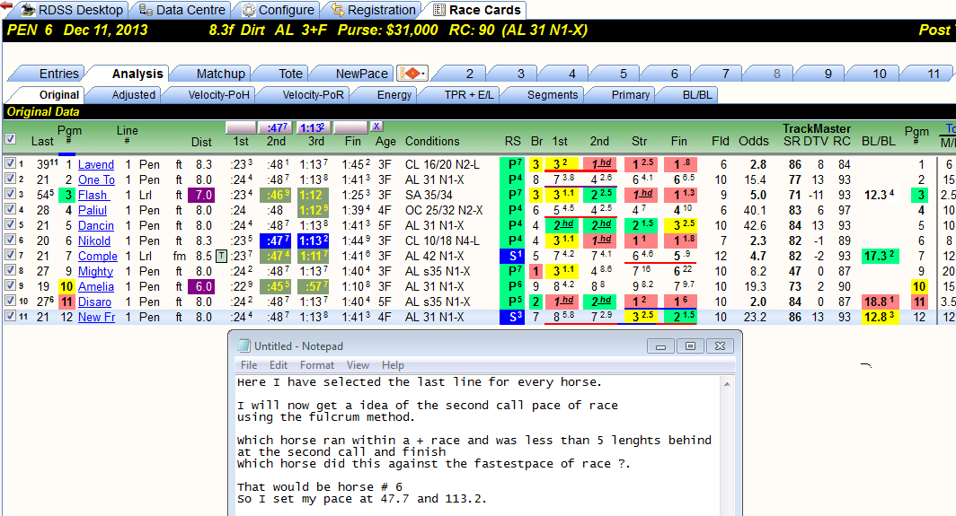Show the Segments sub-tab
956x516 pixels.
pyautogui.click(x=552, y=95)
